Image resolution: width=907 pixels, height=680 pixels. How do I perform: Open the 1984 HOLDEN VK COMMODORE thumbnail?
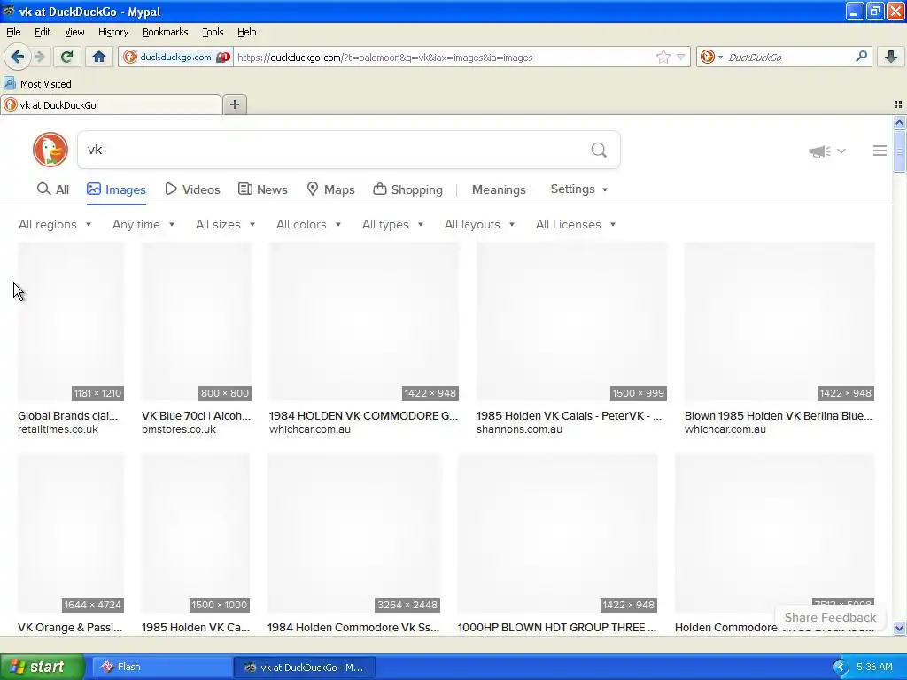click(x=364, y=321)
